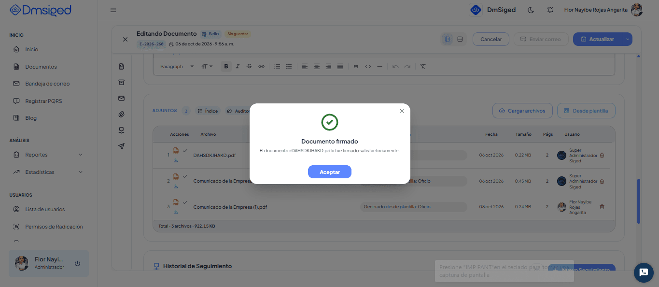
Task: Click the Desde plantilla button
Action: point(586,111)
